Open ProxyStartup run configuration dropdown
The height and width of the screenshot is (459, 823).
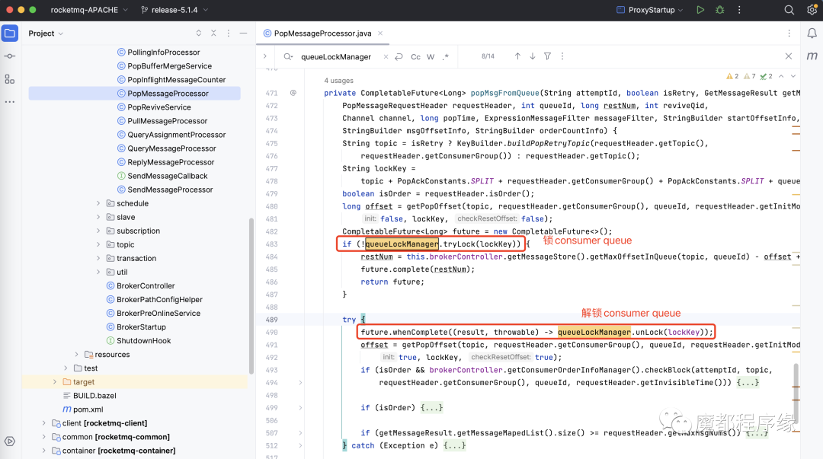pos(650,10)
